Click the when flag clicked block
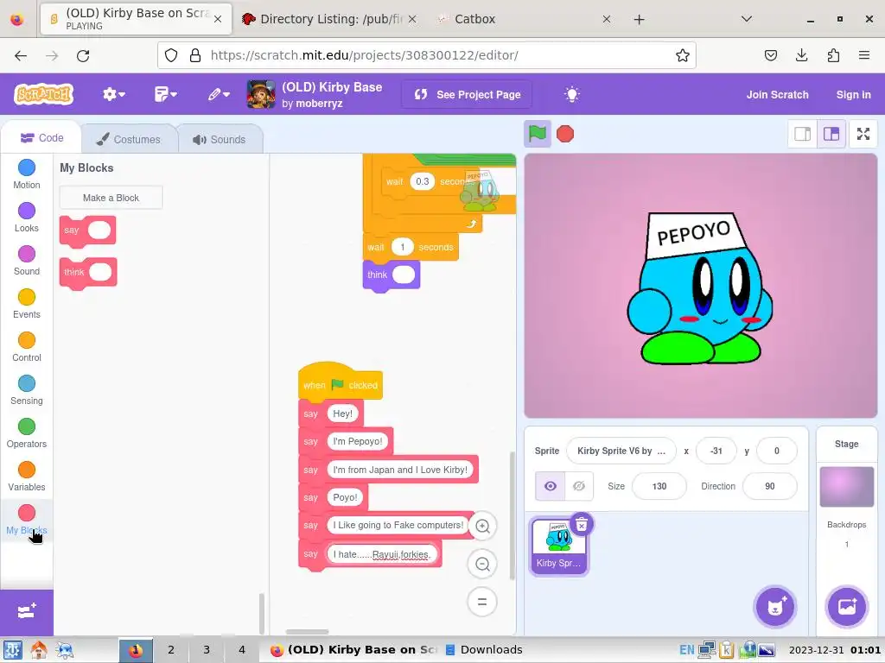This screenshot has height=663, width=885. [x=341, y=384]
